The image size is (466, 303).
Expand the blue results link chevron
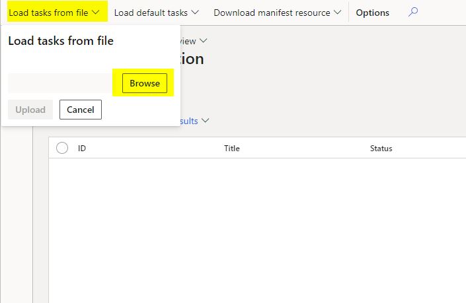pyautogui.click(x=205, y=121)
